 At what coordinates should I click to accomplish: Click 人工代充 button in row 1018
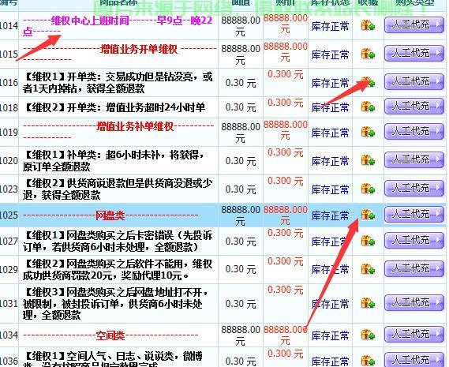(414, 107)
